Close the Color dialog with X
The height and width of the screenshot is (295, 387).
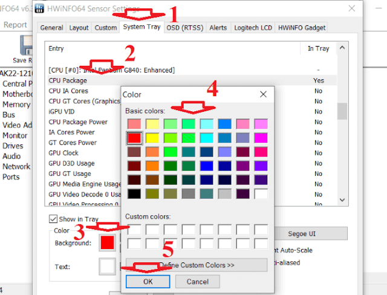click(263, 94)
